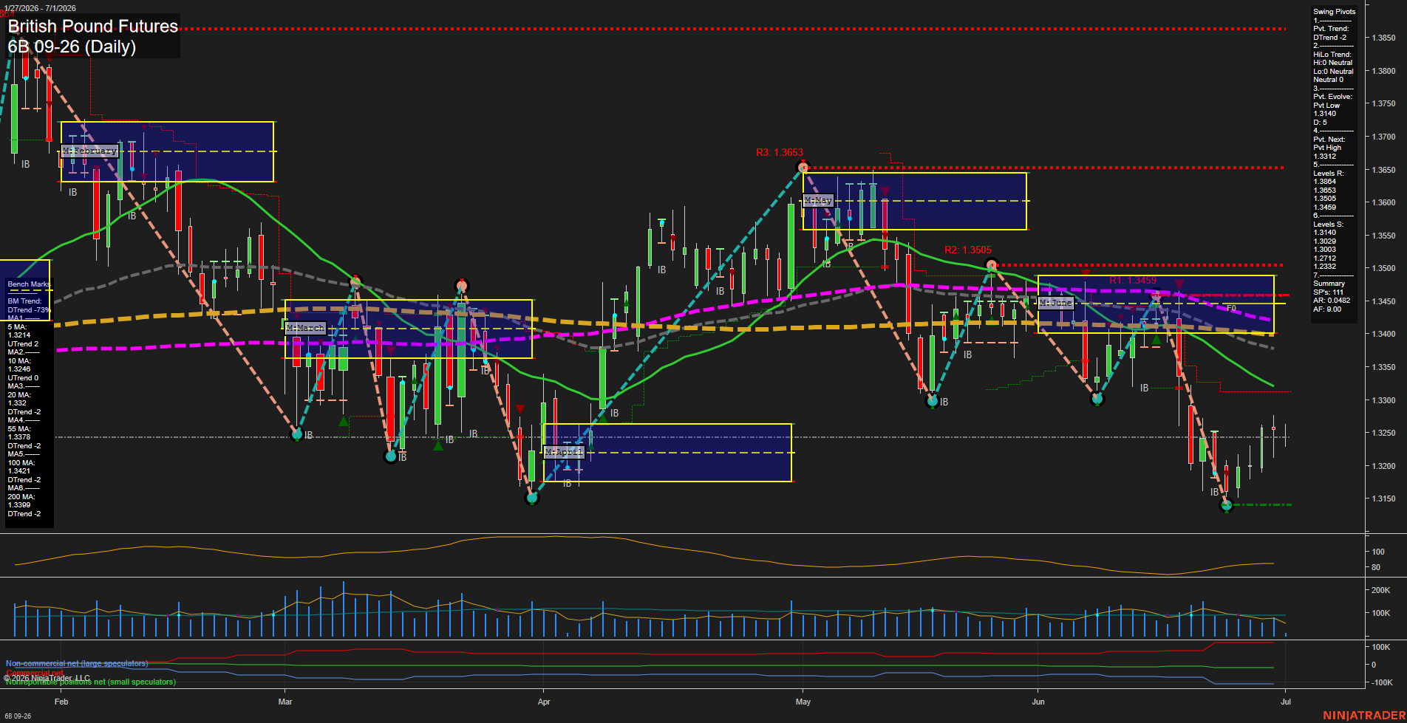Click the Swing Pivots panel heading
This screenshot has height=723, width=1407.
(1335, 12)
